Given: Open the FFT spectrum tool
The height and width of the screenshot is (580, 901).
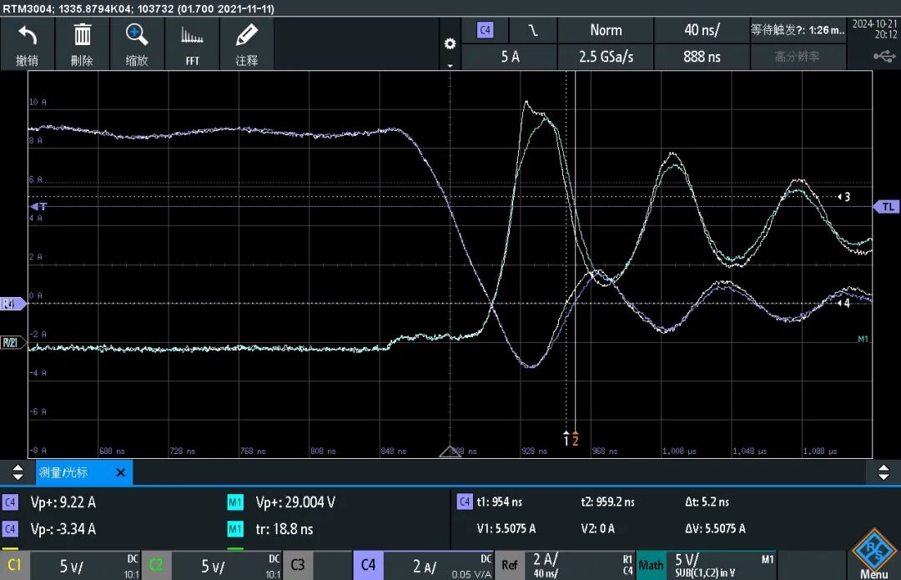Looking at the screenshot, I should [192, 43].
